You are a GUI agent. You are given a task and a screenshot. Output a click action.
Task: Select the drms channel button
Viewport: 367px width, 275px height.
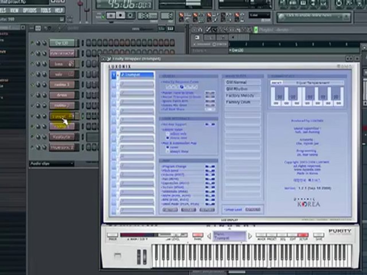(x=62, y=95)
